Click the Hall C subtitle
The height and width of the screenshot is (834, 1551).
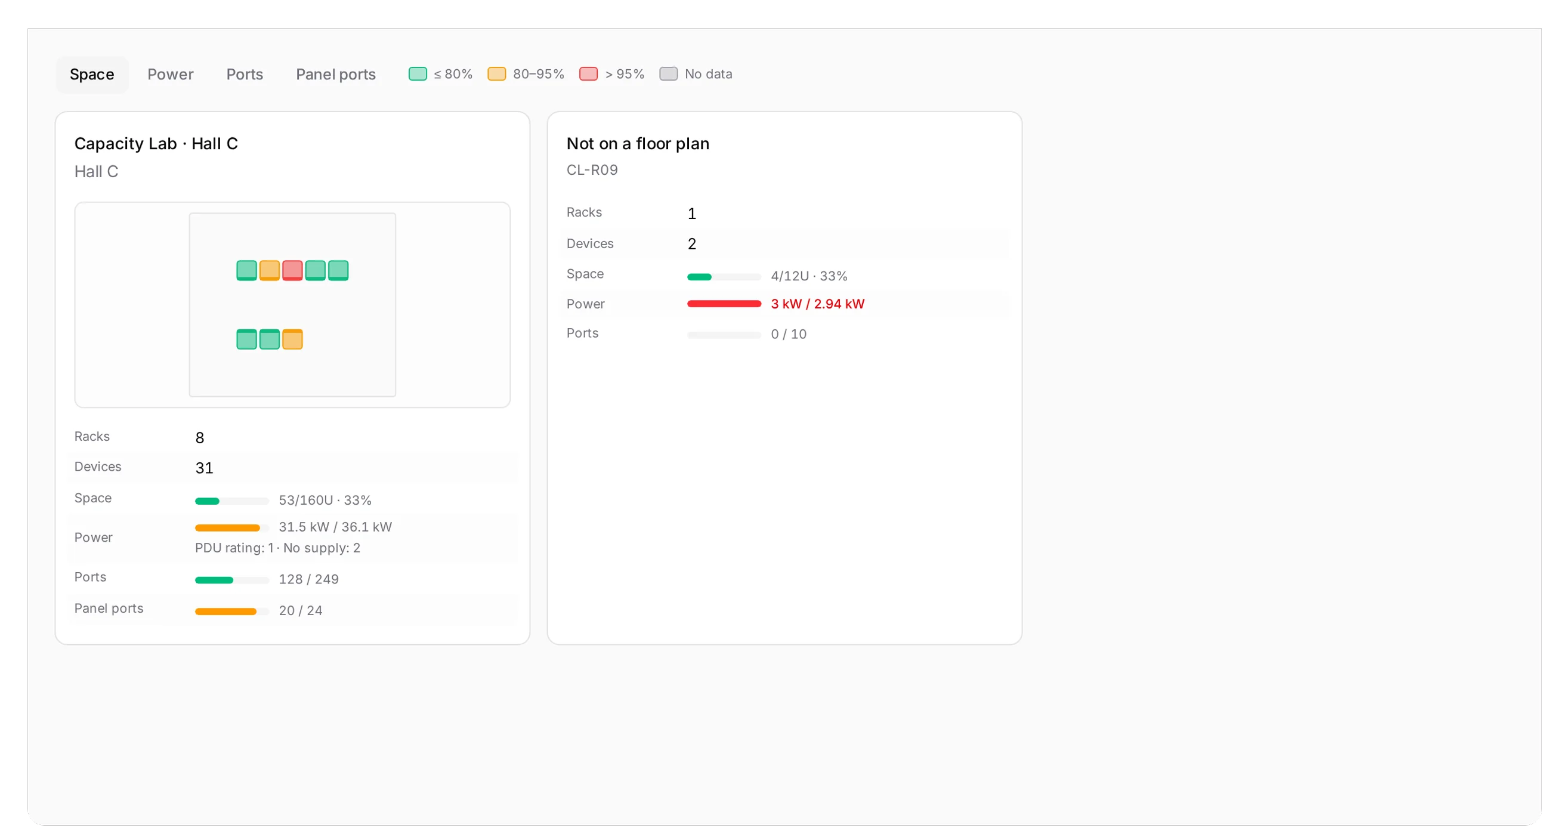(96, 172)
